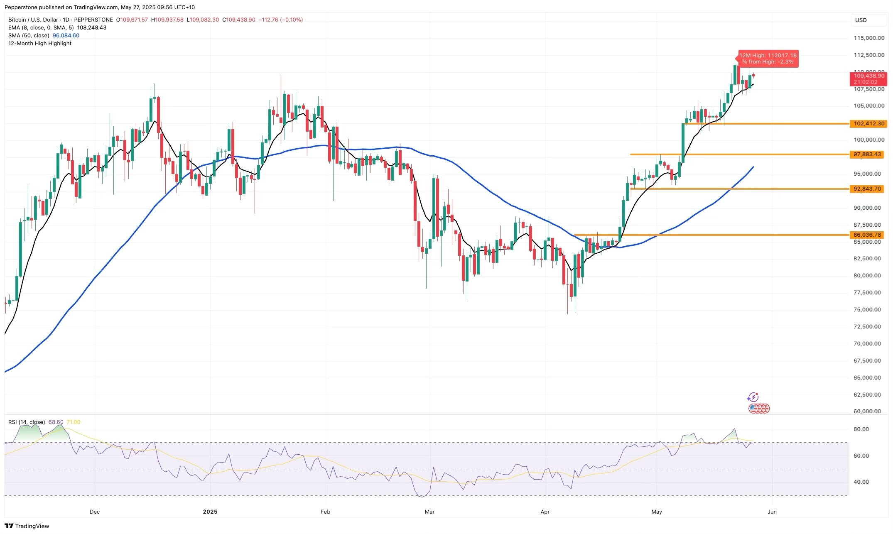Viewport: 893px width, 534px height.
Task: Click the TradingView logo at bottom left
Action: coord(27,526)
